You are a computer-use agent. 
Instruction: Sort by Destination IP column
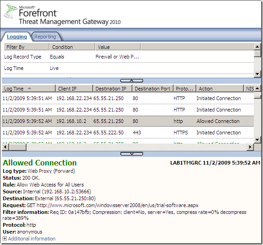tap(112, 89)
